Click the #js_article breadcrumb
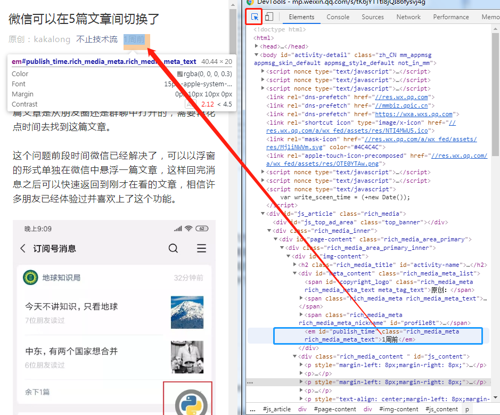 277,409
